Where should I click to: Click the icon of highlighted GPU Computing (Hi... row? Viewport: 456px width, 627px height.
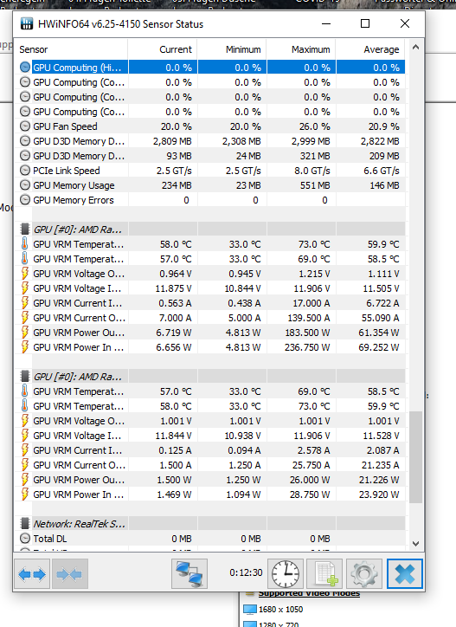point(25,68)
